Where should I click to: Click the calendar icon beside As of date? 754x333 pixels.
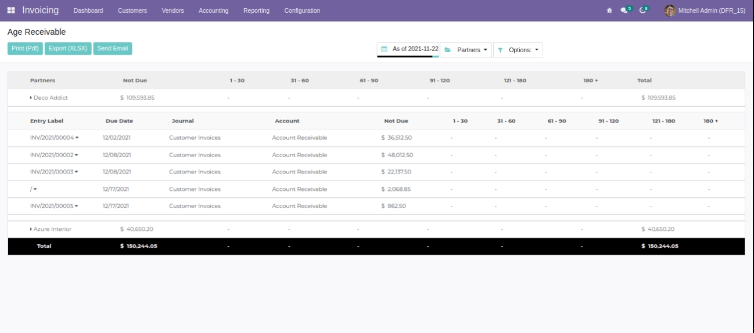pos(384,49)
